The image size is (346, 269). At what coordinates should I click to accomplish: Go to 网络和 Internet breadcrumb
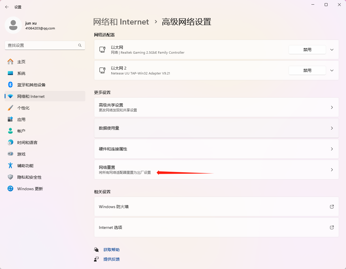pos(121,22)
